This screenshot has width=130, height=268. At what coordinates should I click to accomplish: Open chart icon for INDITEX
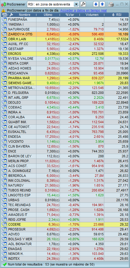click(x=4, y=259)
